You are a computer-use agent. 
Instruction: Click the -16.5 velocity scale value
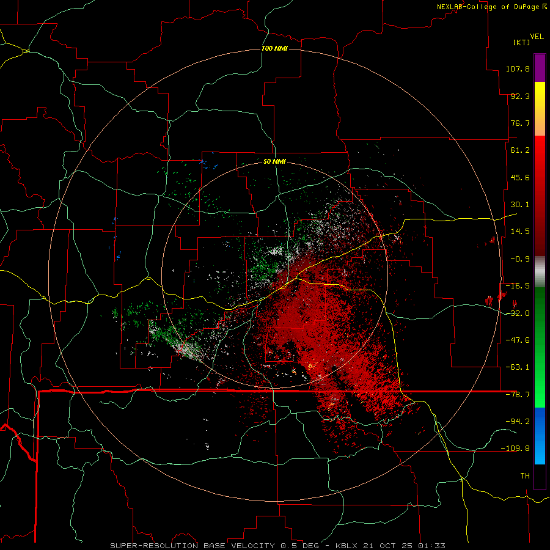click(x=518, y=286)
